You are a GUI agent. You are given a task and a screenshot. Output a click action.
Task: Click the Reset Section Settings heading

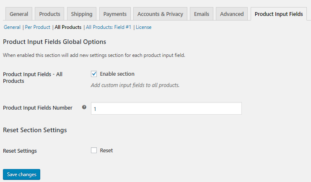point(35,130)
